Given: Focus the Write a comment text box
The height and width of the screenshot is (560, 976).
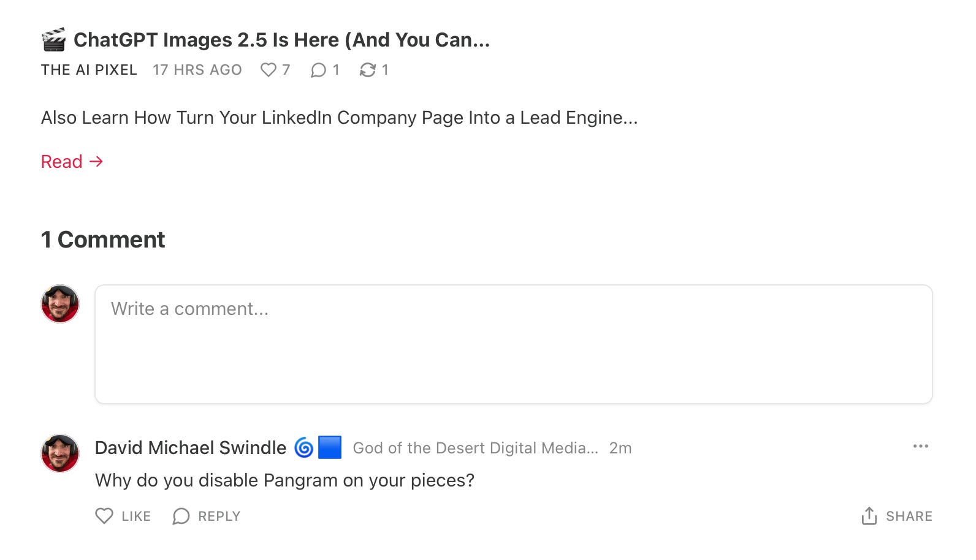Looking at the screenshot, I should coord(514,344).
